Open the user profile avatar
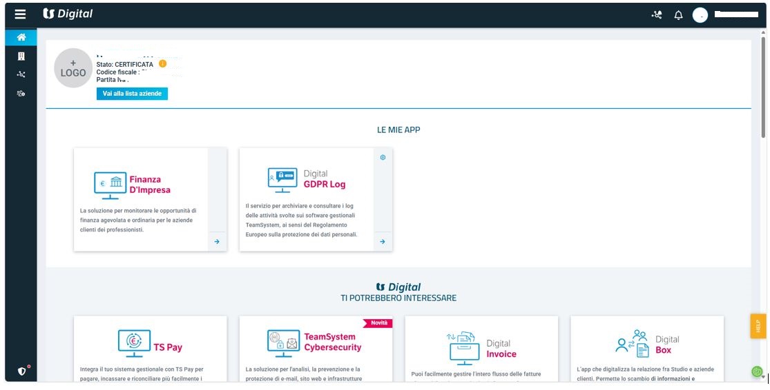Image resolution: width=770 pixels, height=390 pixels. click(700, 15)
